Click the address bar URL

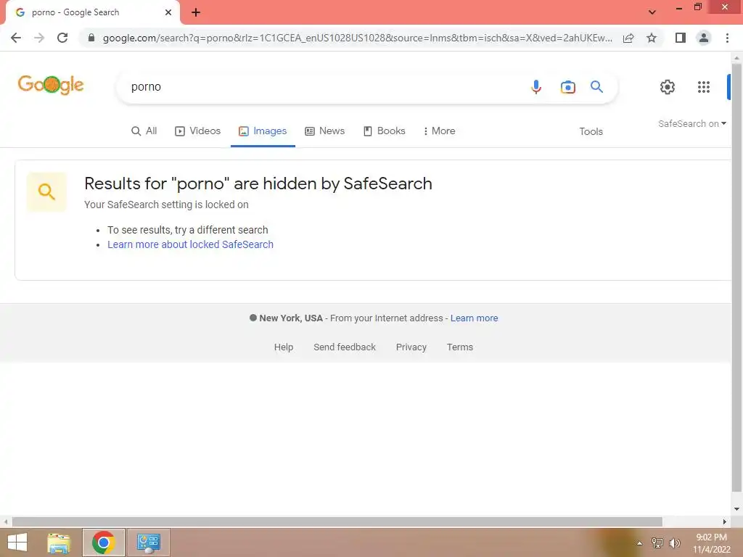click(358, 38)
